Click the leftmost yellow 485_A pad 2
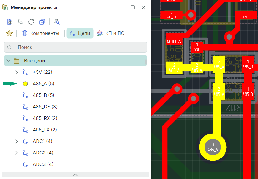This screenshot has width=258, height=179. pyautogui.click(x=174, y=68)
